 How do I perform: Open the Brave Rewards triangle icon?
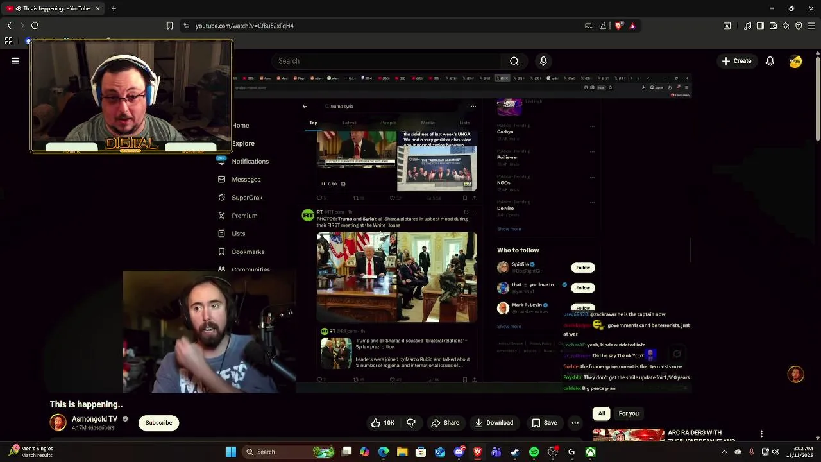(632, 26)
